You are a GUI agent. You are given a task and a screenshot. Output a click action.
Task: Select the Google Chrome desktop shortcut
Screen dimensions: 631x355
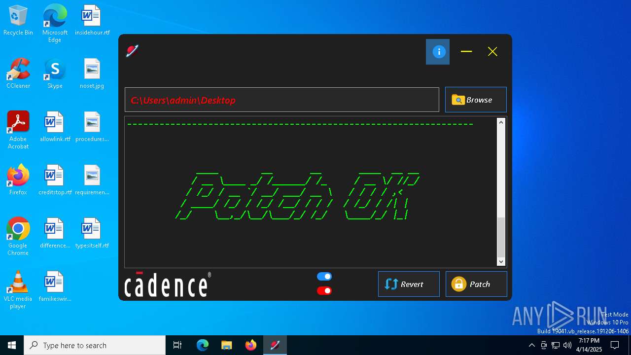click(x=18, y=237)
